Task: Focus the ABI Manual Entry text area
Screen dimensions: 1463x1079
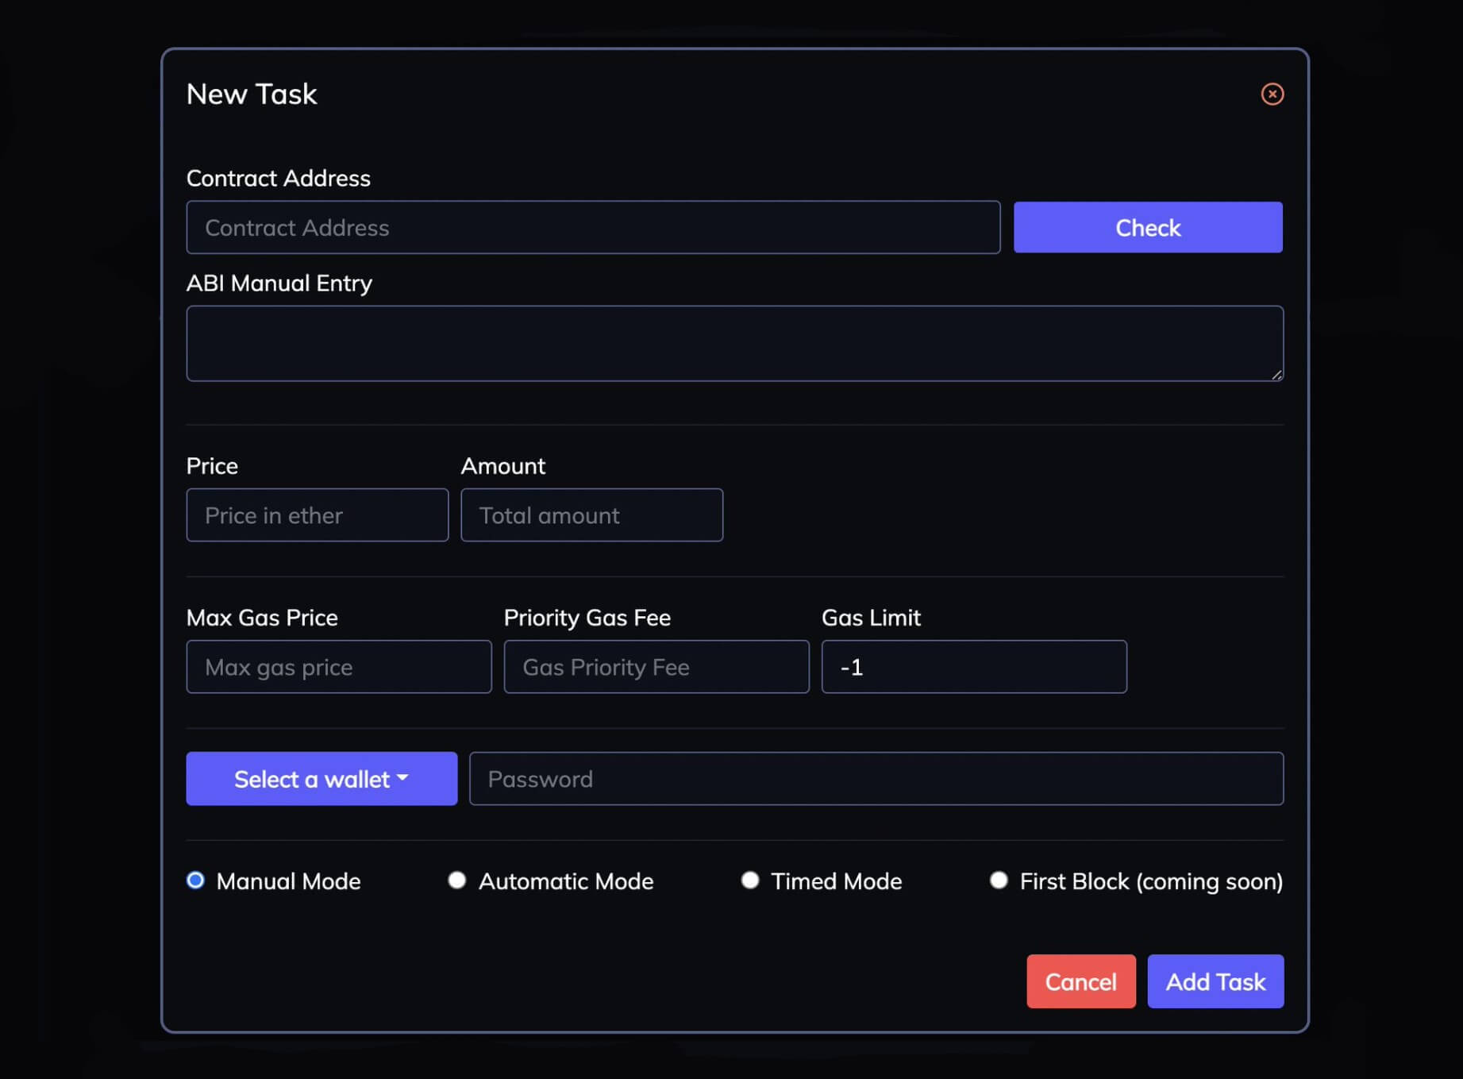Action: click(x=733, y=343)
